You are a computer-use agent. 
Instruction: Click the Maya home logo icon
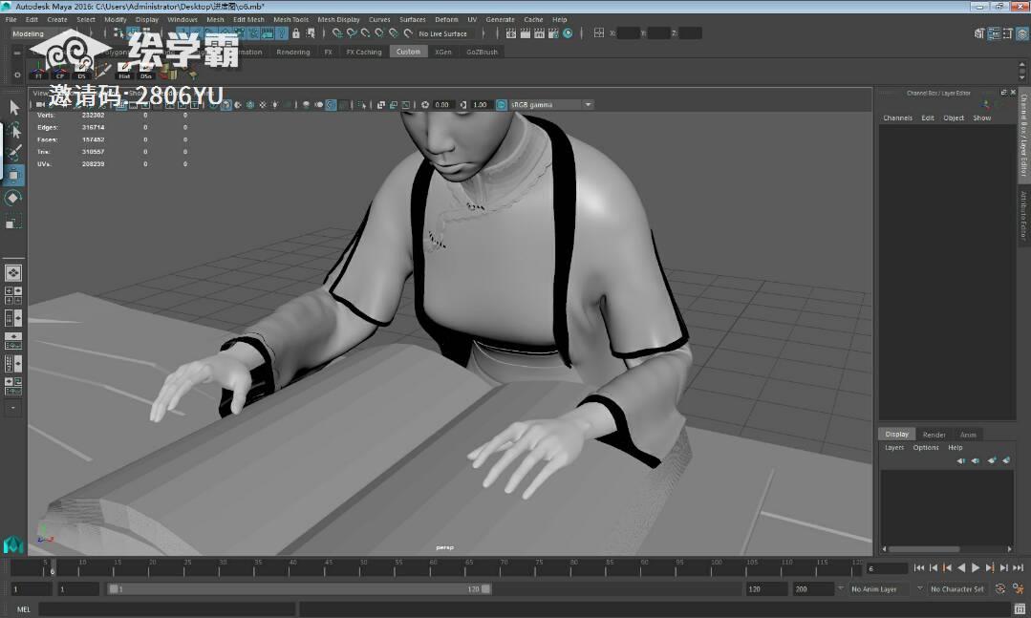[13, 544]
